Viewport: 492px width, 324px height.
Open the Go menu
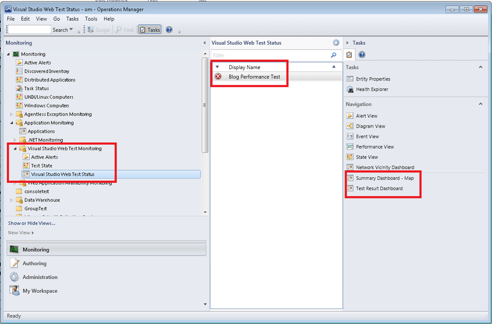[57, 19]
